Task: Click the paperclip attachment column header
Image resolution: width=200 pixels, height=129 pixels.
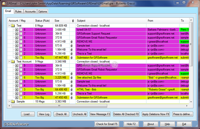Action: [x=73, y=20]
